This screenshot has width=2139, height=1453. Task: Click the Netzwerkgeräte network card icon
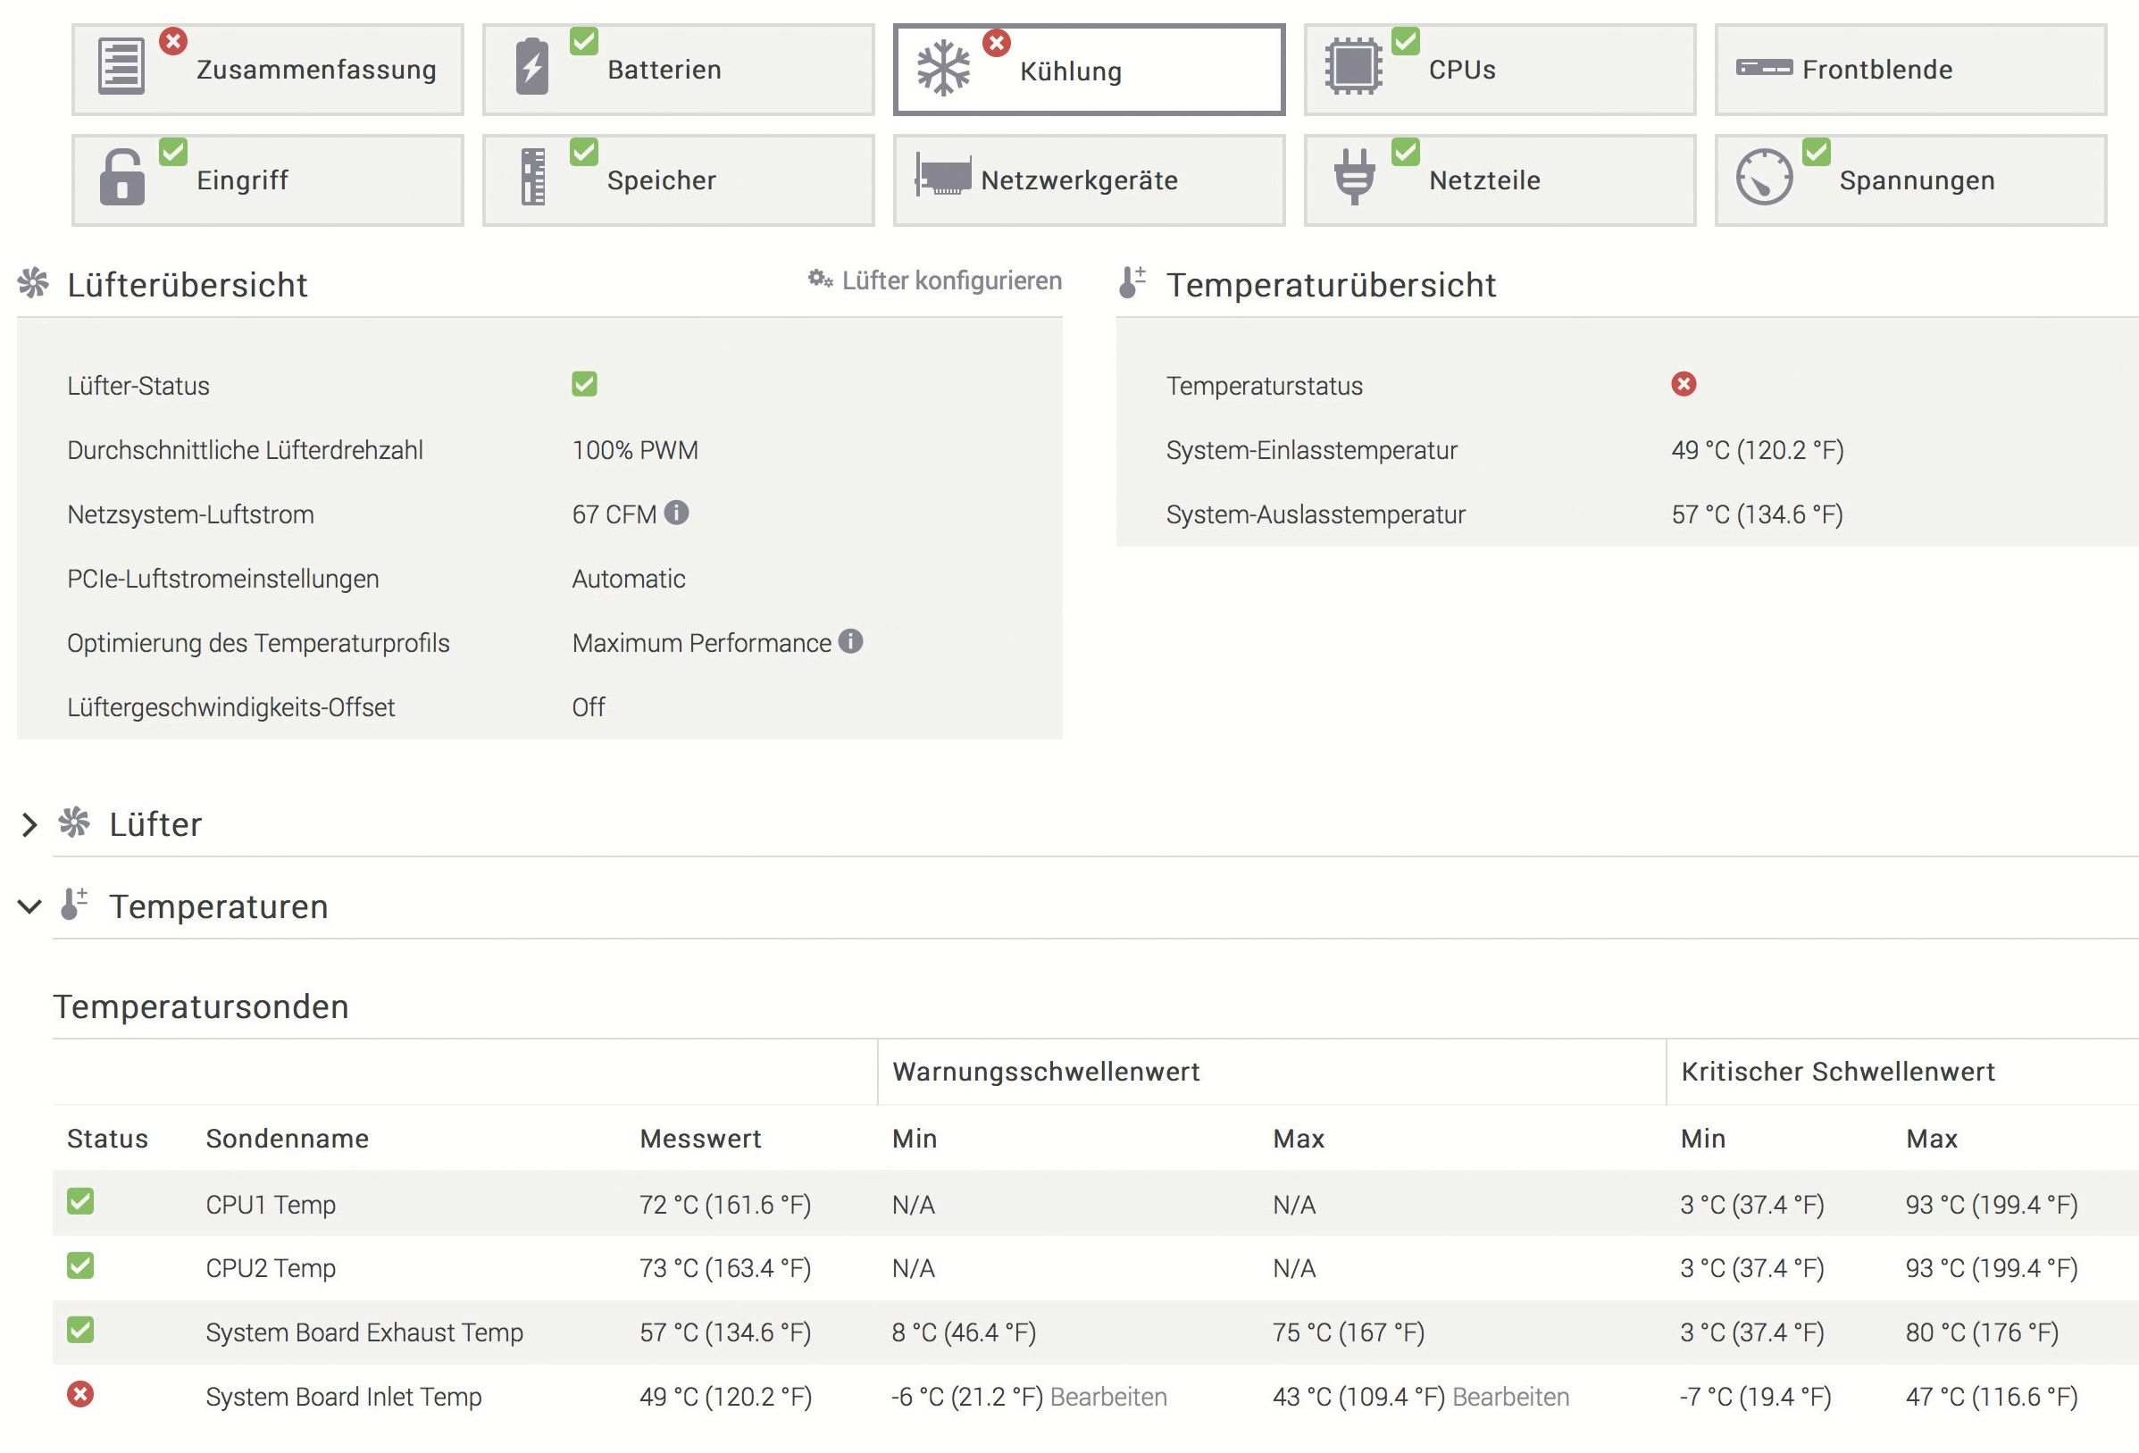pos(943,176)
